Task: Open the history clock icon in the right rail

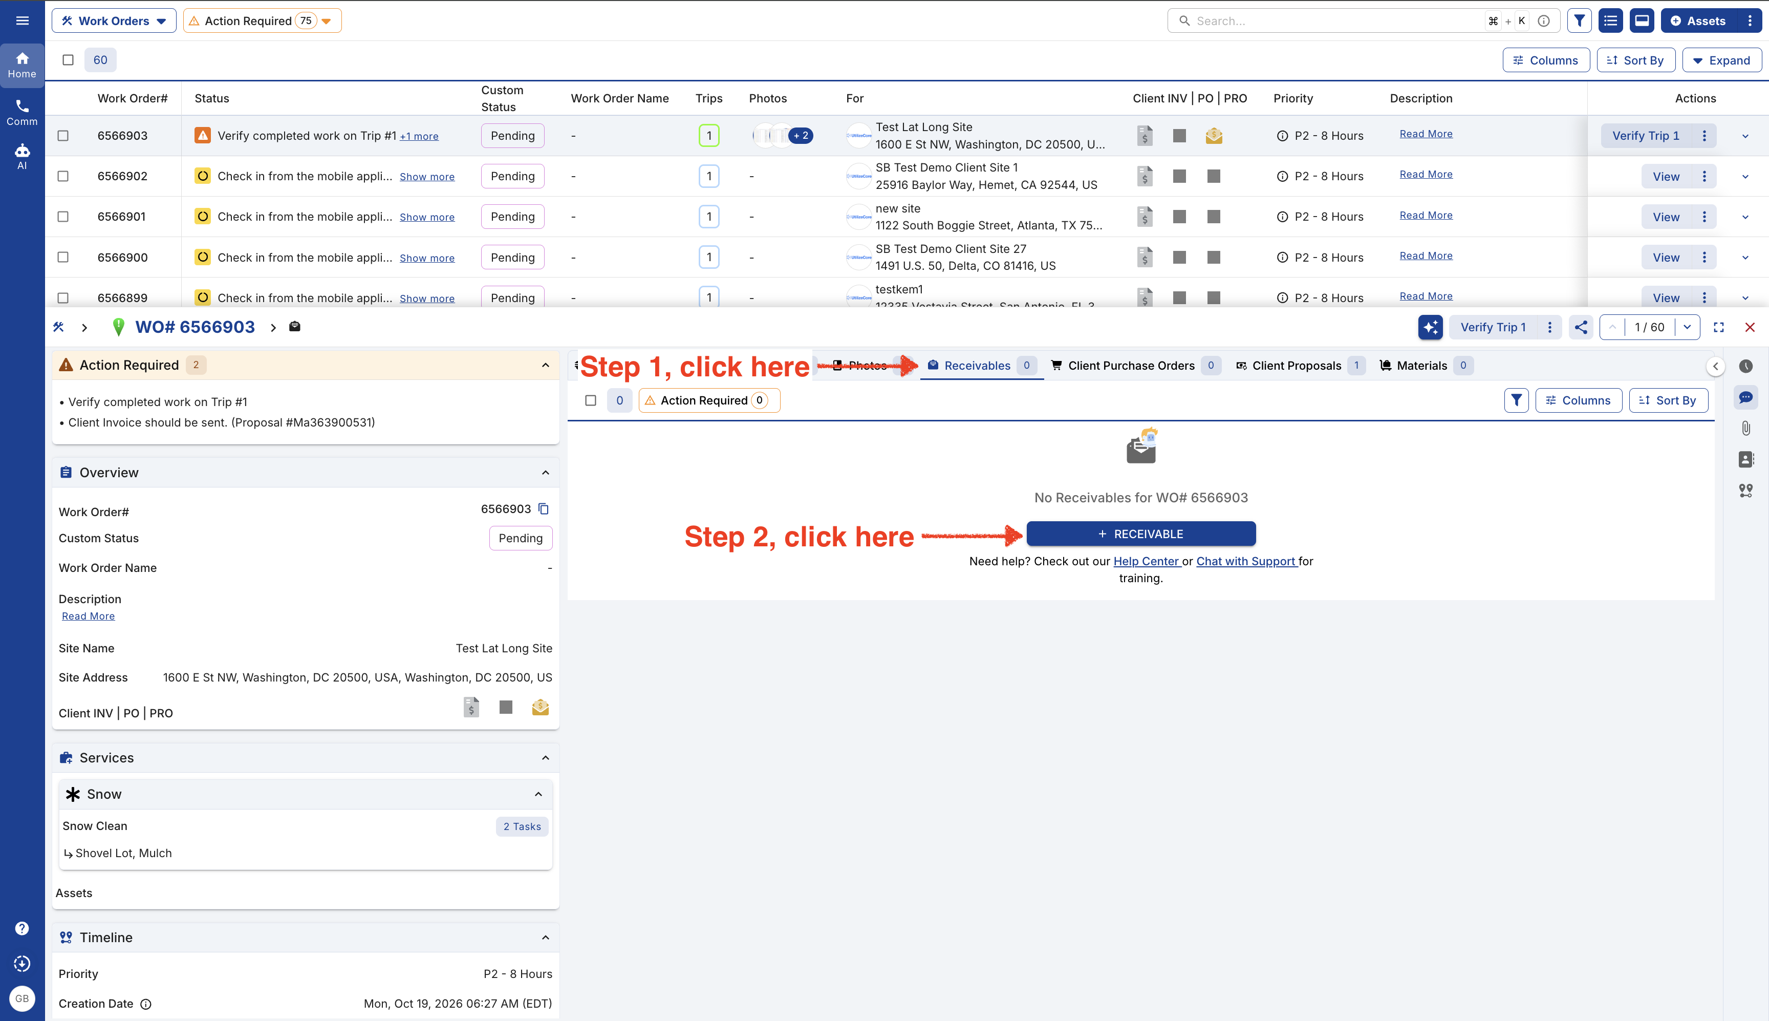Action: click(x=1745, y=366)
